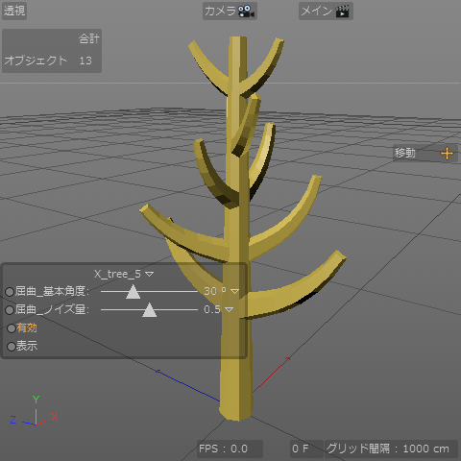This screenshot has width=461, height=461.
Task: Click the red X axis arrow
Action: click(x=272, y=375)
